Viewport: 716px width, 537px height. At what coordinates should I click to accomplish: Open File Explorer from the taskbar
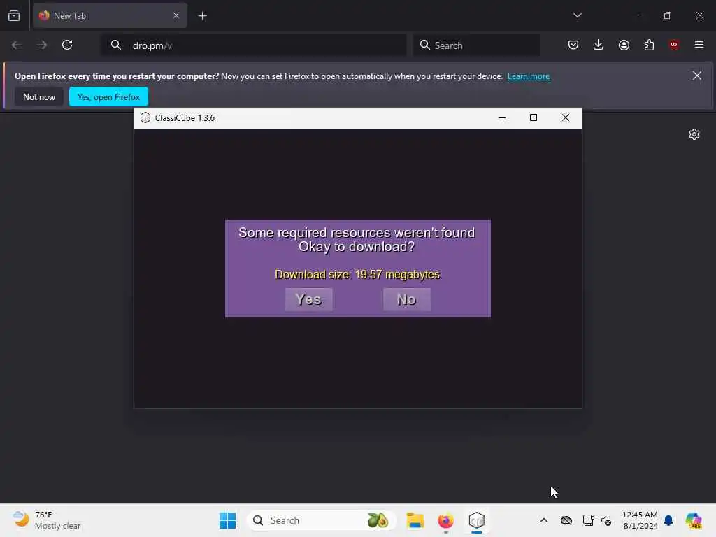pyautogui.click(x=415, y=520)
